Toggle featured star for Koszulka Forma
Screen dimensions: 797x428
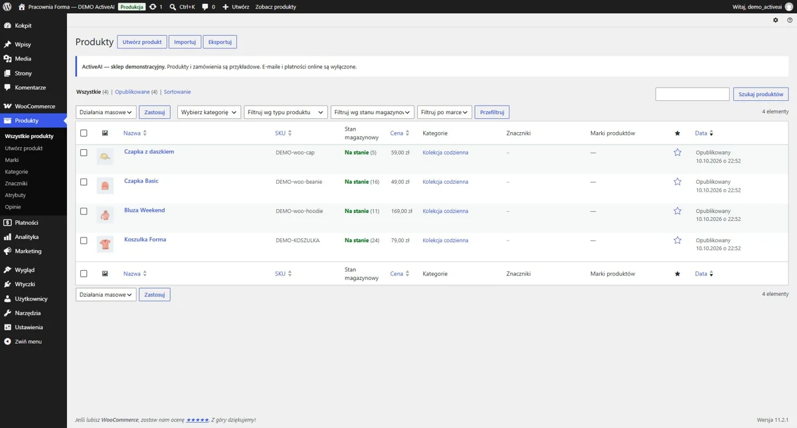click(x=677, y=240)
